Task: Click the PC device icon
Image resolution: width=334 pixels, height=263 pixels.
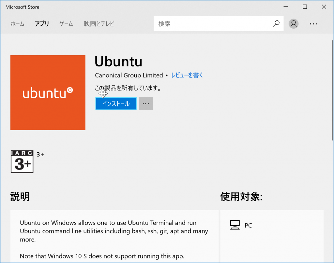Action: [x=235, y=225]
